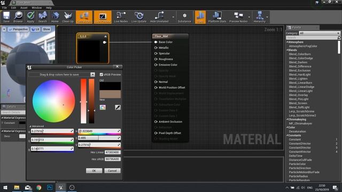Select the eyedropper tool in Color Picker
This screenshot has width=342, height=192.
coord(118,107)
